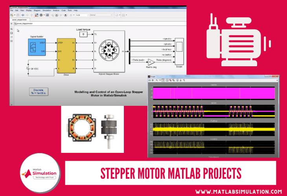This screenshot has height=196, width=287.
Task: Click the New Model icon in Simulink toolbar
Action: click(11, 15)
